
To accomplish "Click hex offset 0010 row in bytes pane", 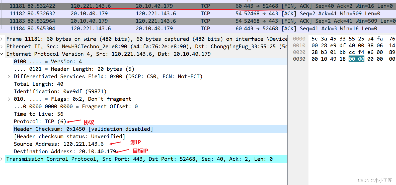I will [x=299, y=45].
